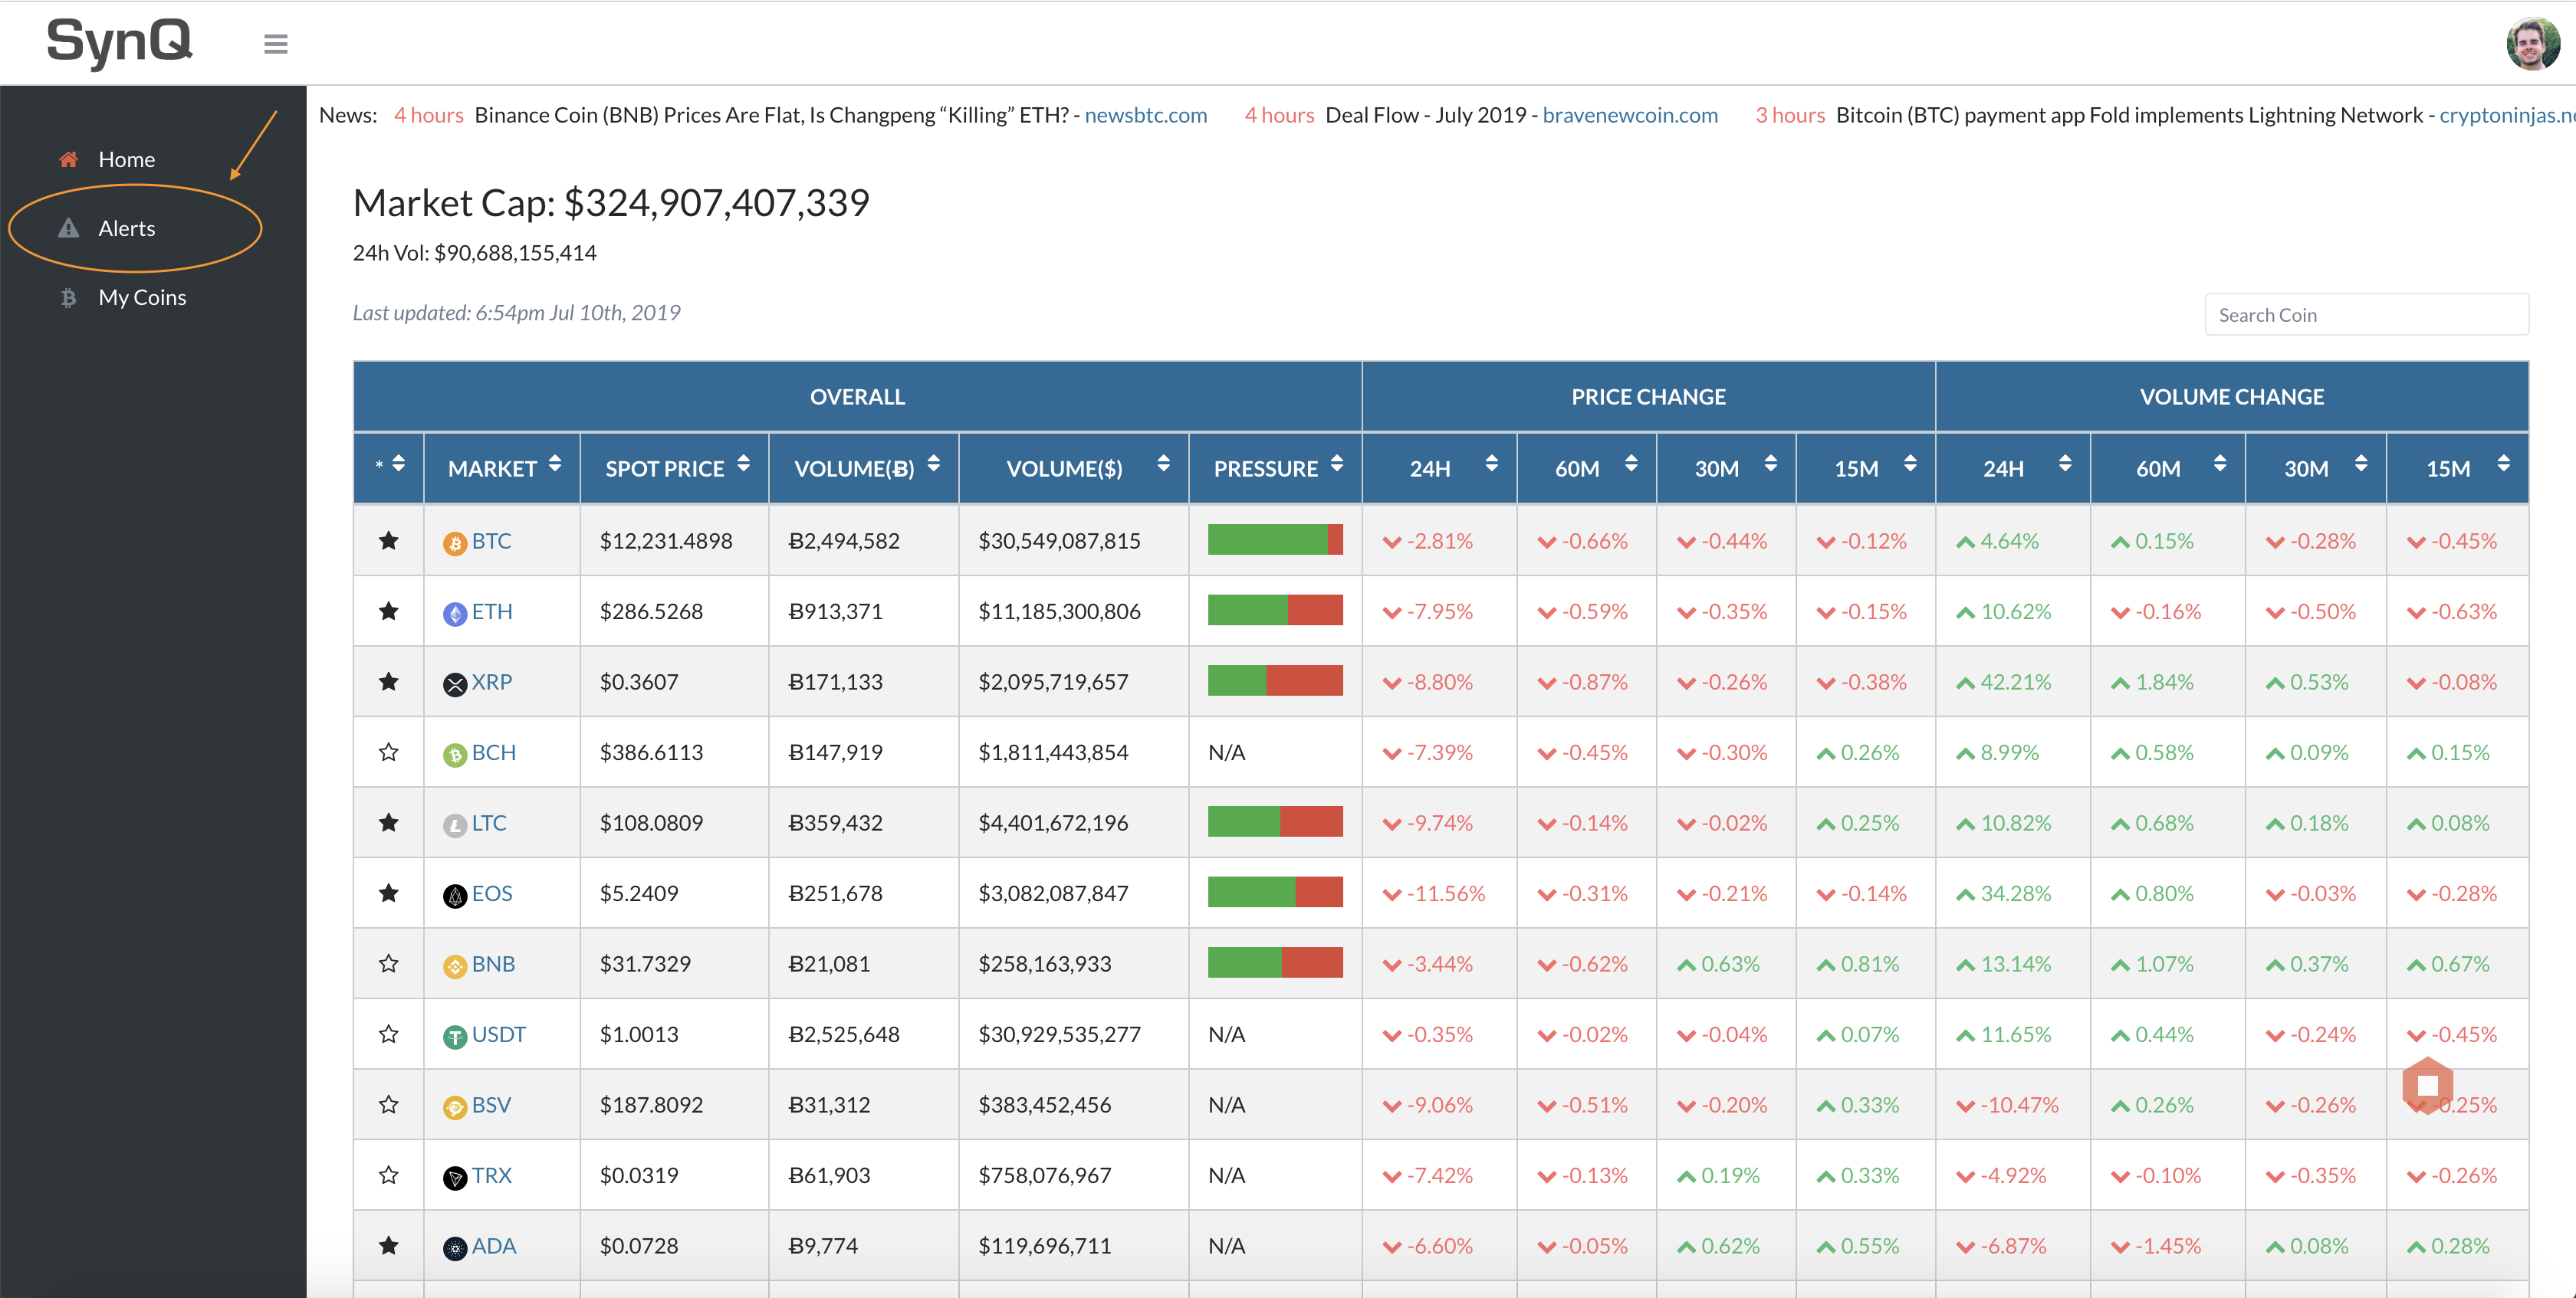Click the PRICE CHANGE header group
This screenshot has height=1298, width=2576.
(1649, 397)
